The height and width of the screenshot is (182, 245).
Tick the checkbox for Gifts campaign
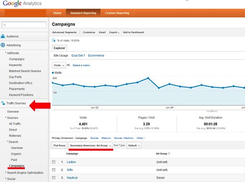[x=53, y=170]
